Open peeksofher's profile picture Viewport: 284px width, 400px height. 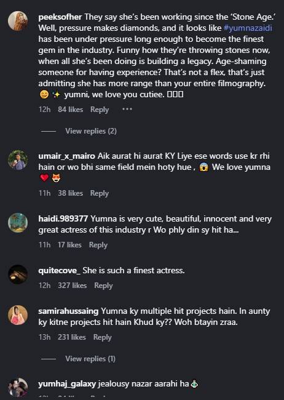click(x=18, y=21)
